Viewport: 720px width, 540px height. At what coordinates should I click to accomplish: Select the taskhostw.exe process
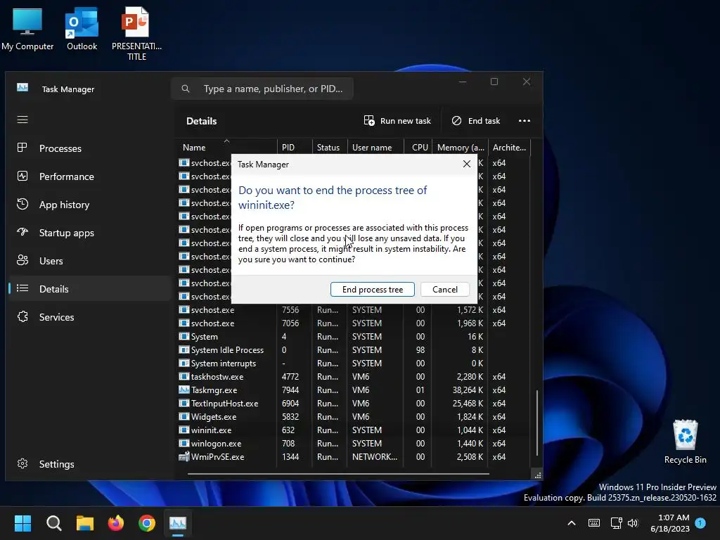[x=354, y=377]
